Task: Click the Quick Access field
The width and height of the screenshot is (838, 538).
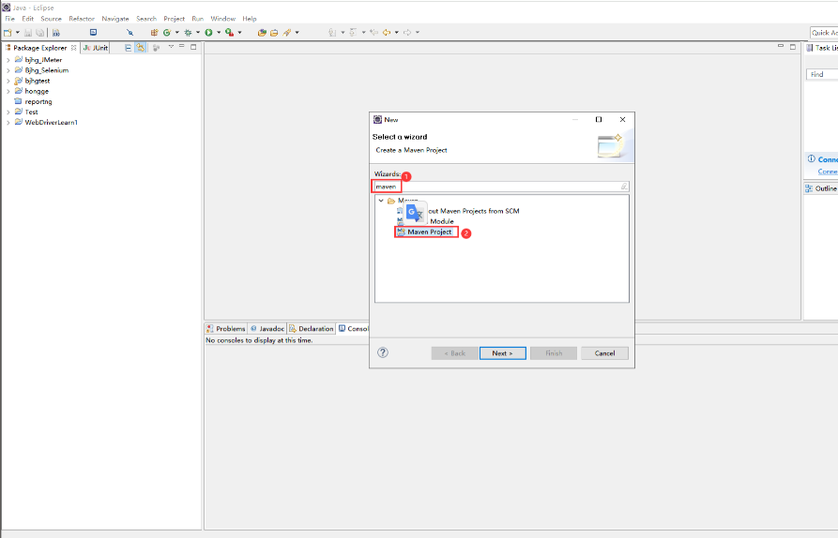Action: [x=824, y=33]
